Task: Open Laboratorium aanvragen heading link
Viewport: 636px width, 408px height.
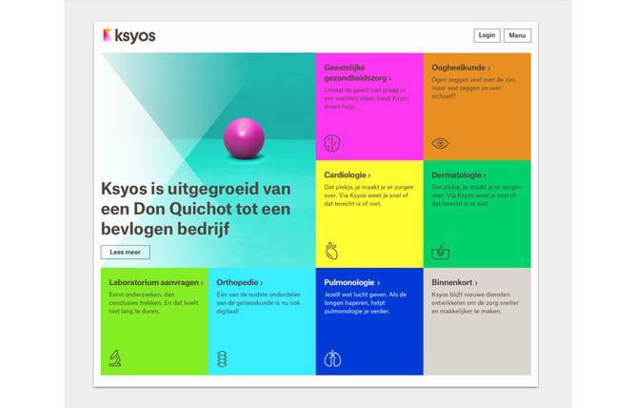Action: coord(156,282)
